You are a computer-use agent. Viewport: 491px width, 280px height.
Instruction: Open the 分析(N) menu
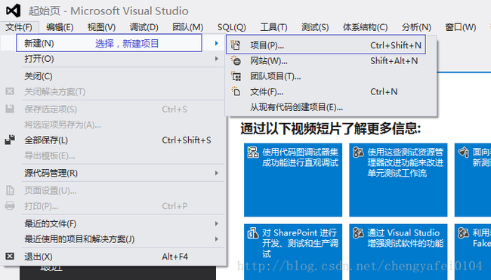pos(416,27)
